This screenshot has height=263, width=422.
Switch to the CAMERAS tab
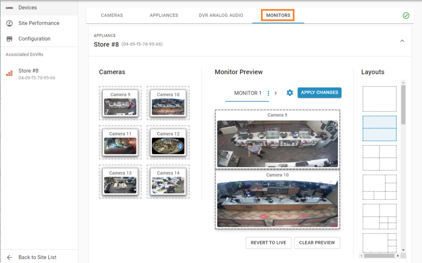[x=112, y=15]
